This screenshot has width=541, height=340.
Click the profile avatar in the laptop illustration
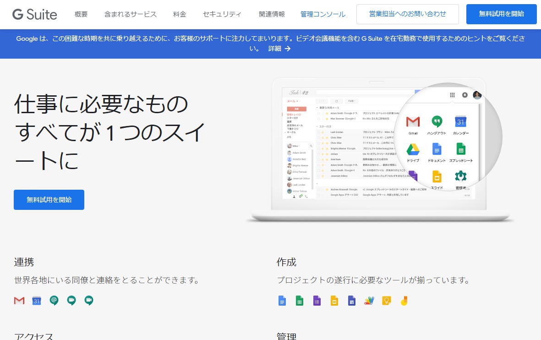pos(477,95)
